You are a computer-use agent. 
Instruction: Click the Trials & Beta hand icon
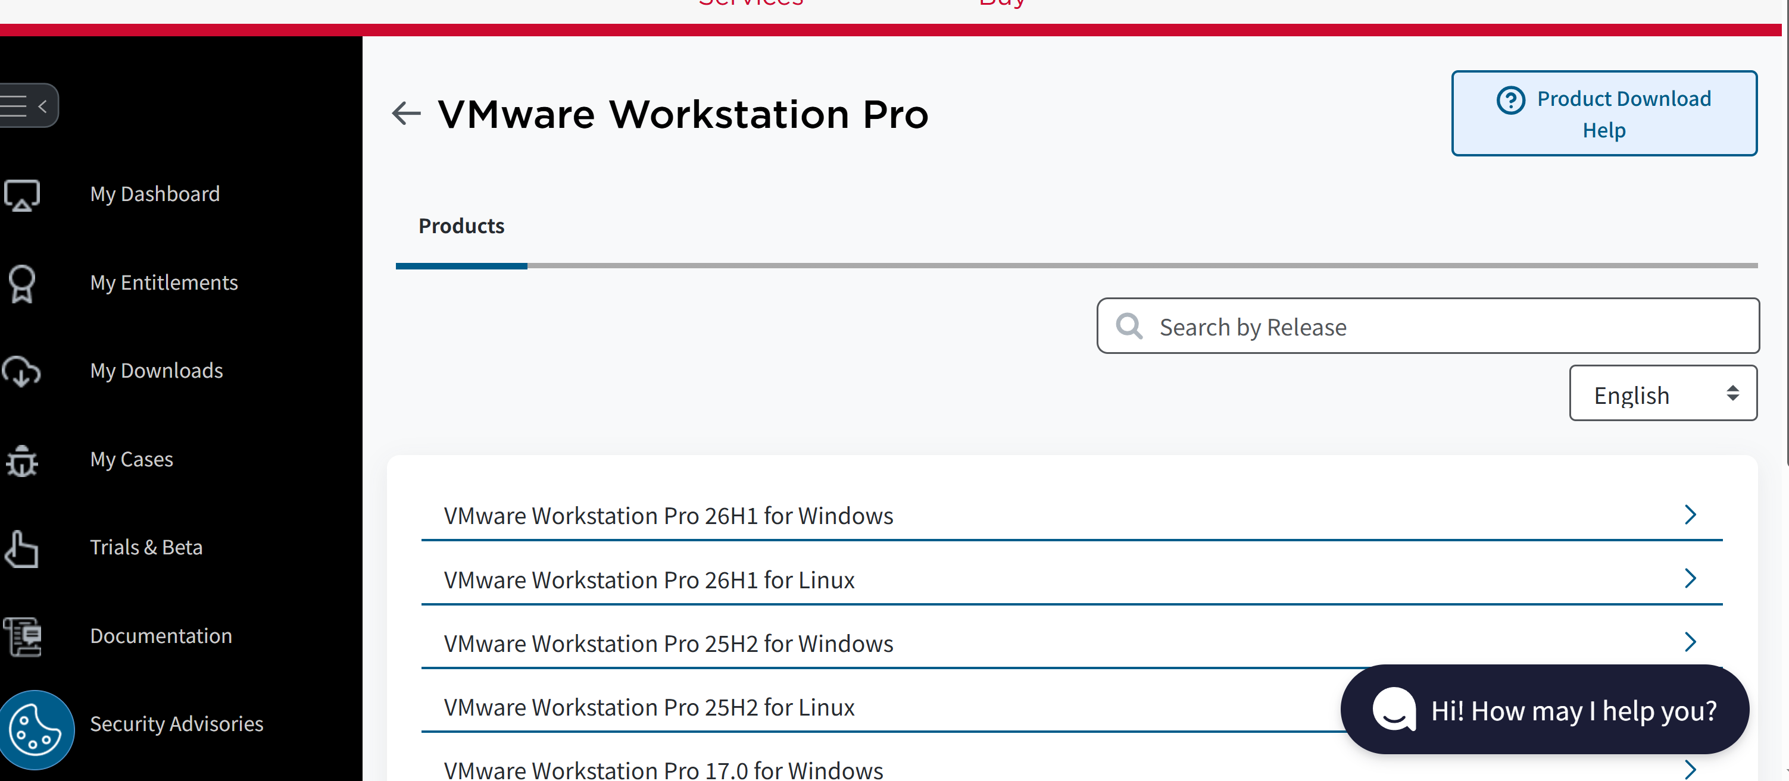tap(21, 548)
